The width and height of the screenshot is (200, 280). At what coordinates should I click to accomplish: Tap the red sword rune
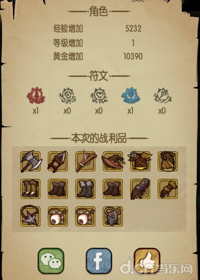[x=36, y=95]
